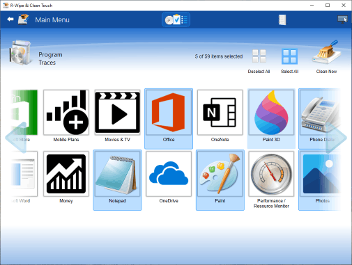
Task: Click the OneDrive label text
Action: click(x=169, y=201)
